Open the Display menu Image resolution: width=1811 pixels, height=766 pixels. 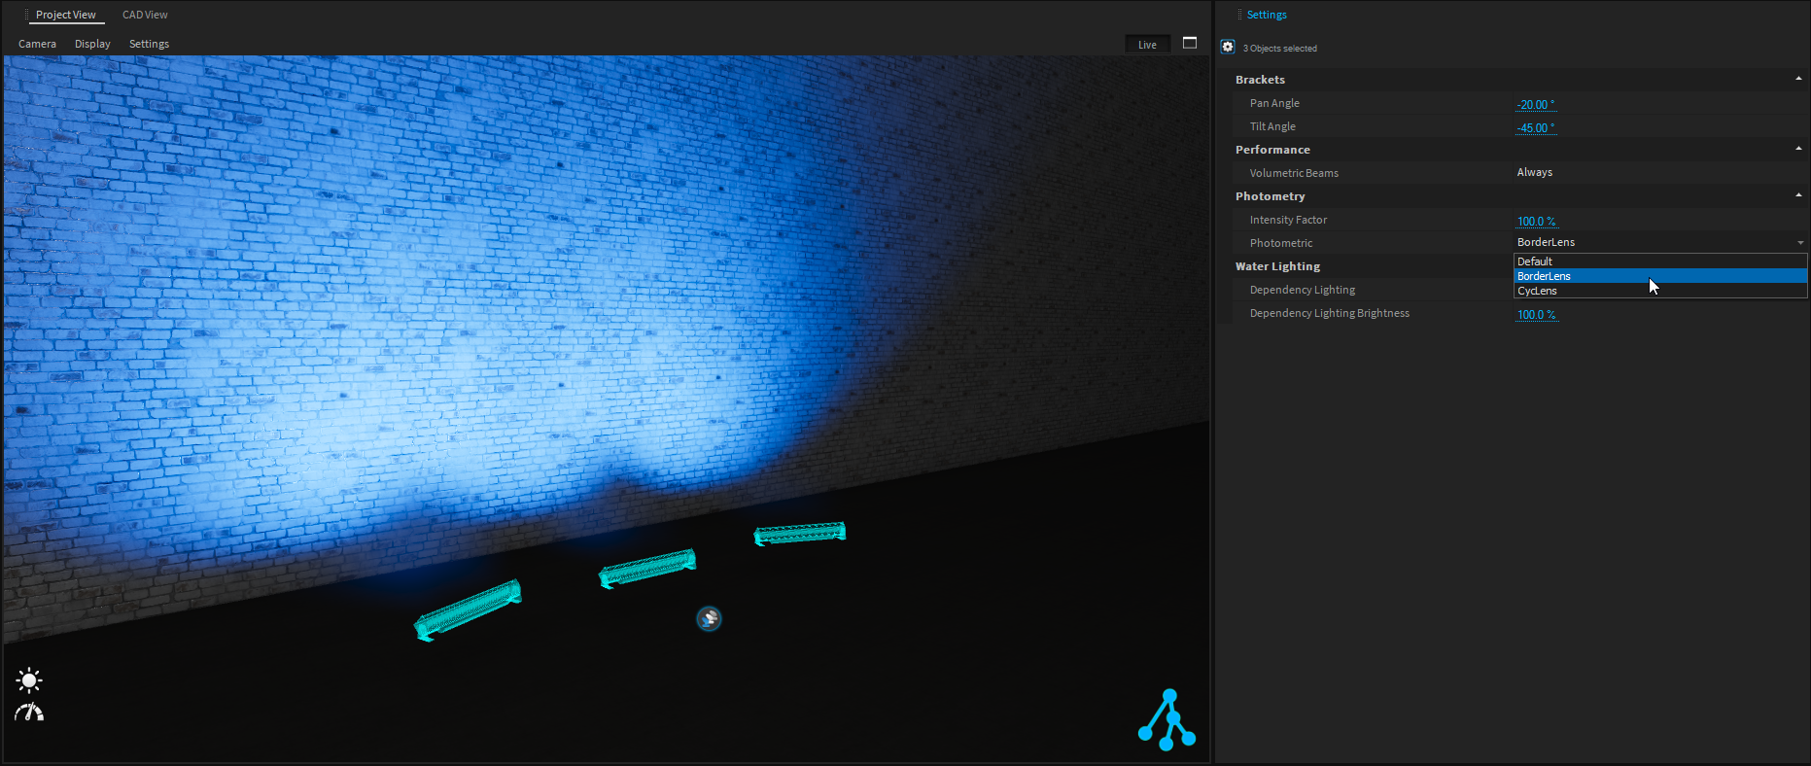point(92,44)
